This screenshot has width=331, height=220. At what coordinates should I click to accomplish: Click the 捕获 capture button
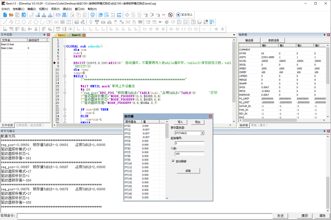click(x=304, y=215)
